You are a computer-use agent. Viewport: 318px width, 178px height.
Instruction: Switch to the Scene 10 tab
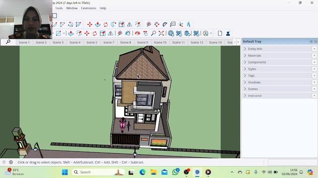[160, 42]
